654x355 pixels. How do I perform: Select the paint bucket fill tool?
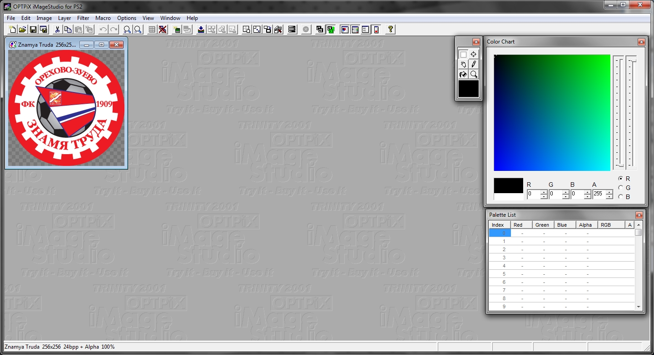[463, 74]
